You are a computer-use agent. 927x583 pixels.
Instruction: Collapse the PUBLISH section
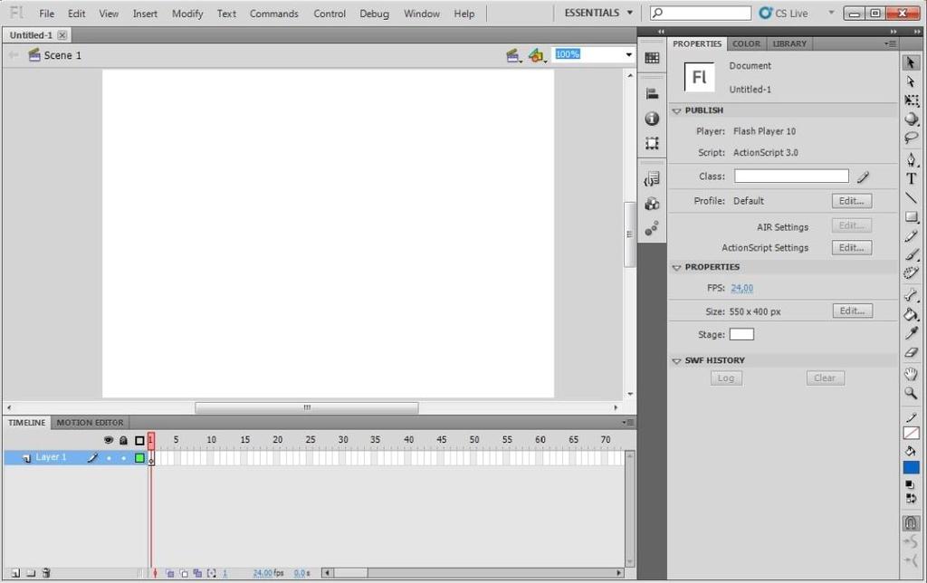coord(677,110)
